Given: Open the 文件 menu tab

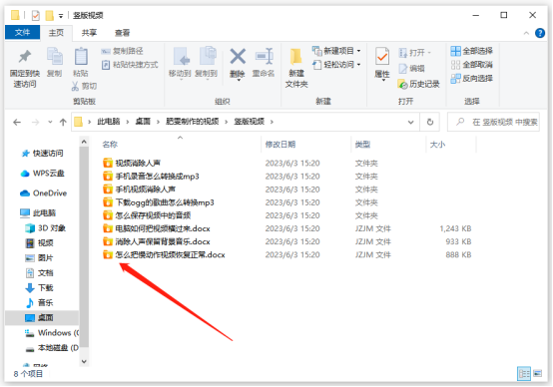Looking at the screenshot, I should pyautogui.click(x=22, y=33).
